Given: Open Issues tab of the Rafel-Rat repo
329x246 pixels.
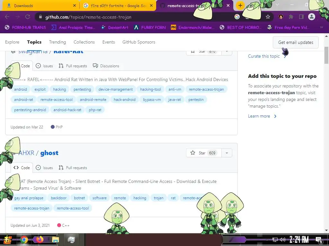Looking at the screenshot, I should coord(44,66).
